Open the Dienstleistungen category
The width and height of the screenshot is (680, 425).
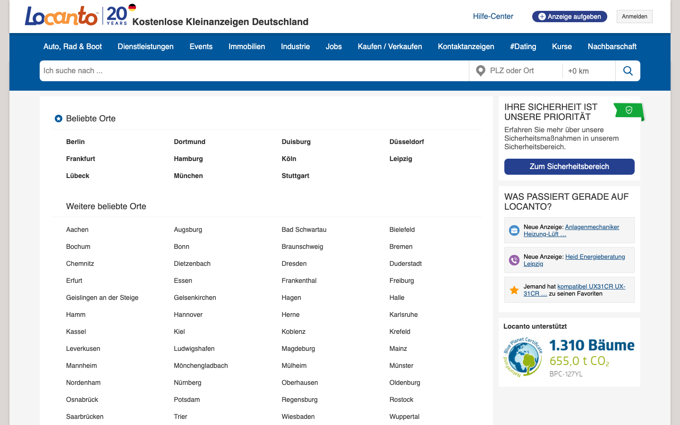pos(145,46)
